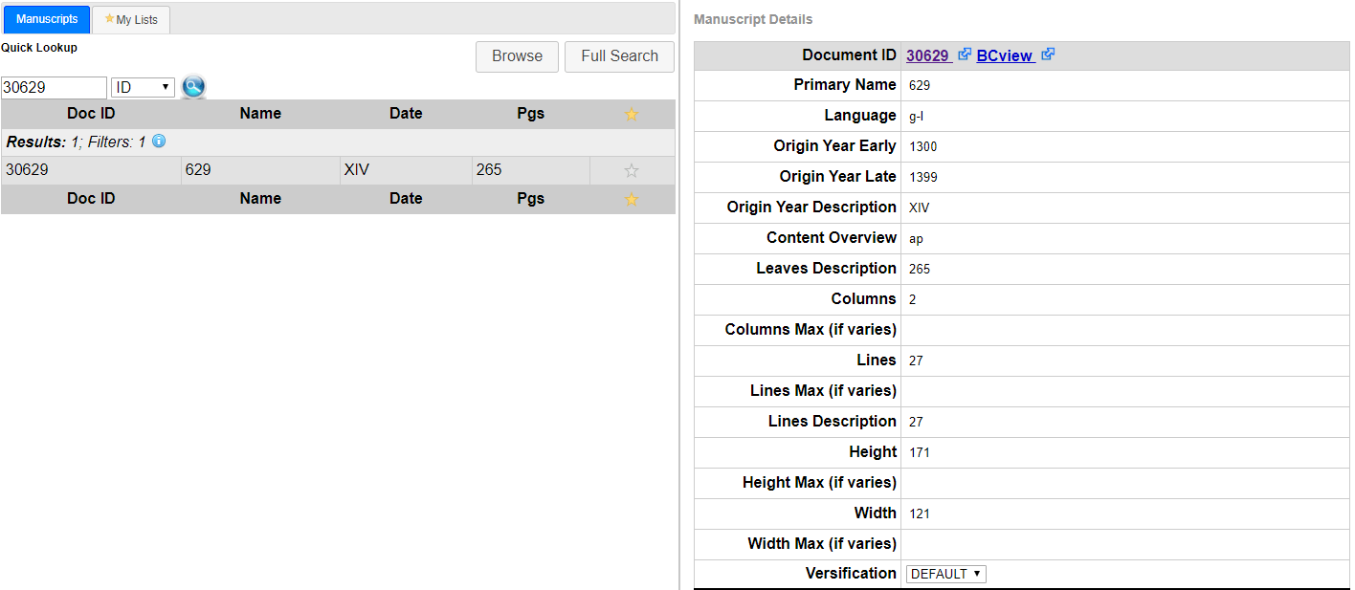Viewport: 1355px width, 590px height.
Task: Open the ID lookup type dropdown
Action: (143, 87)
